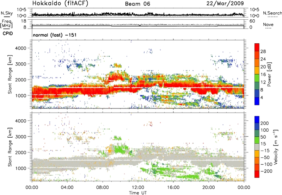Click the -200 label on Velocity colorbar
This screenshot has width=282, height=195.
266,171
